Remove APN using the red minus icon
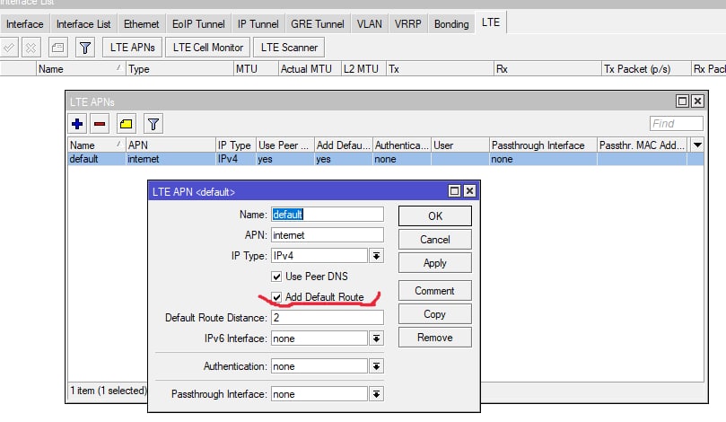Screen dimensions: 726x422 pos(100,124)
